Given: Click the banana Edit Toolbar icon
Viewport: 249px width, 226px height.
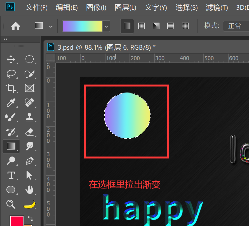Looking at the screenshot, I should 30,204.
